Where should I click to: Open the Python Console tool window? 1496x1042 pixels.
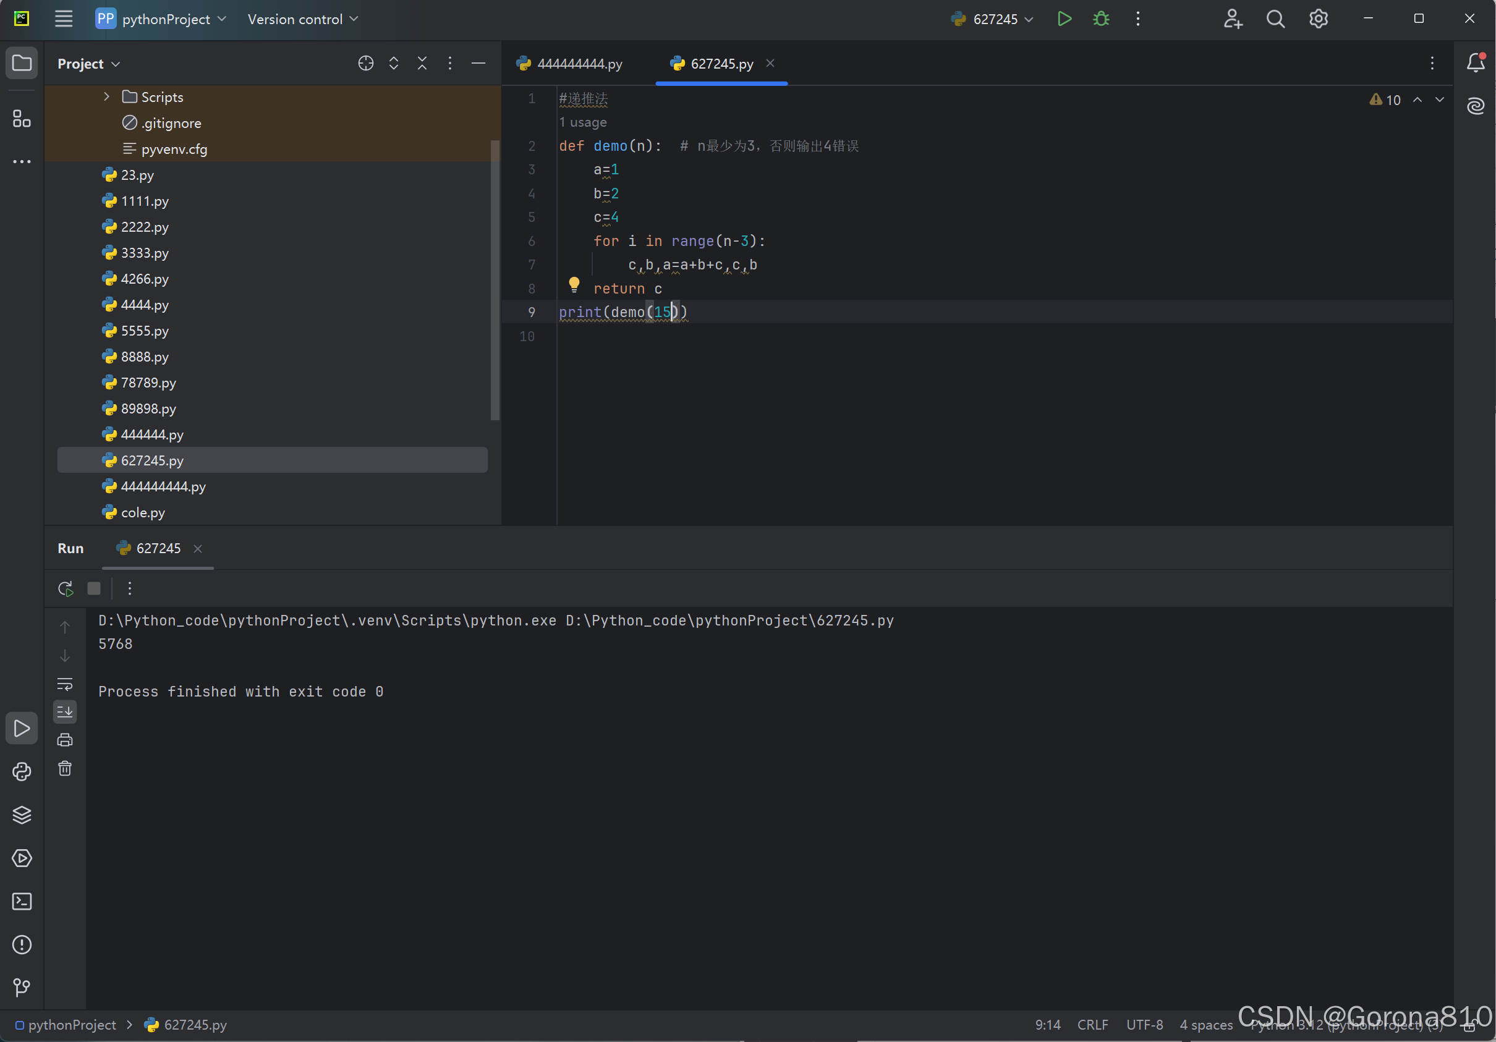click(22, 772)
